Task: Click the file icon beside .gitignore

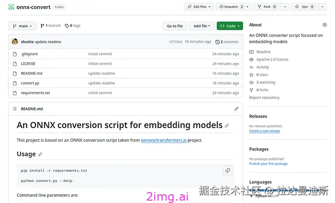Action: pos(15,54)
